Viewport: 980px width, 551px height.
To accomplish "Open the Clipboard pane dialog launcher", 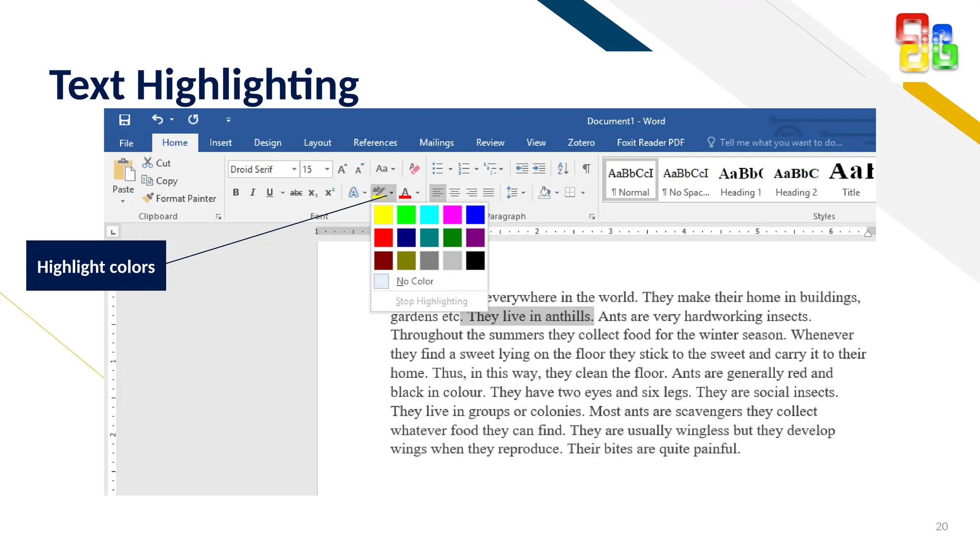I will [219, 217].
